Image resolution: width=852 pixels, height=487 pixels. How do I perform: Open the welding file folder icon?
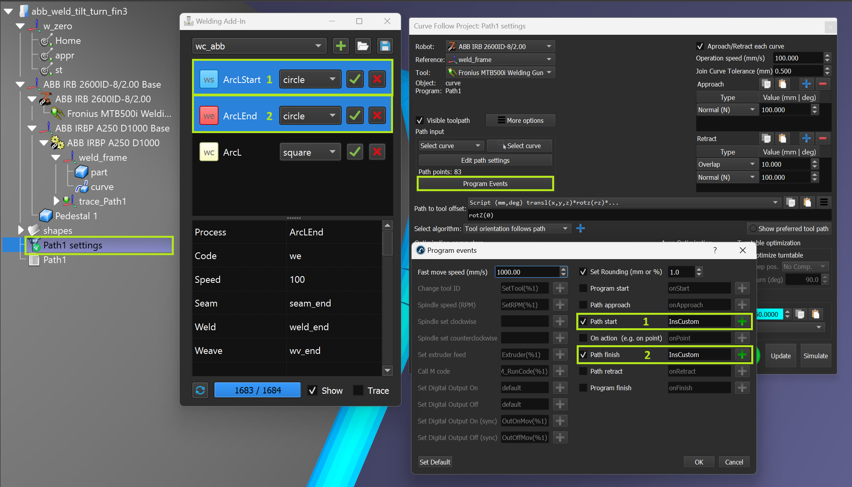pos(363,46)
